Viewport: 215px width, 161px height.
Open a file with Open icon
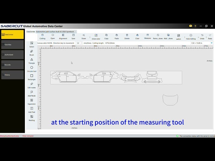click(x=53, y=37)
